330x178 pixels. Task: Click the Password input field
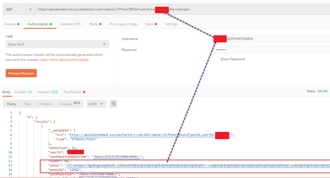[271, 50]
